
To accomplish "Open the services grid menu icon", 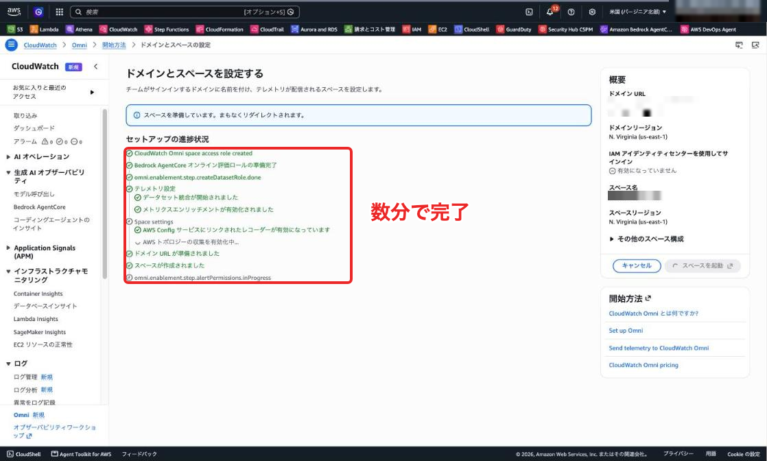I will click(x=59, y=12).
